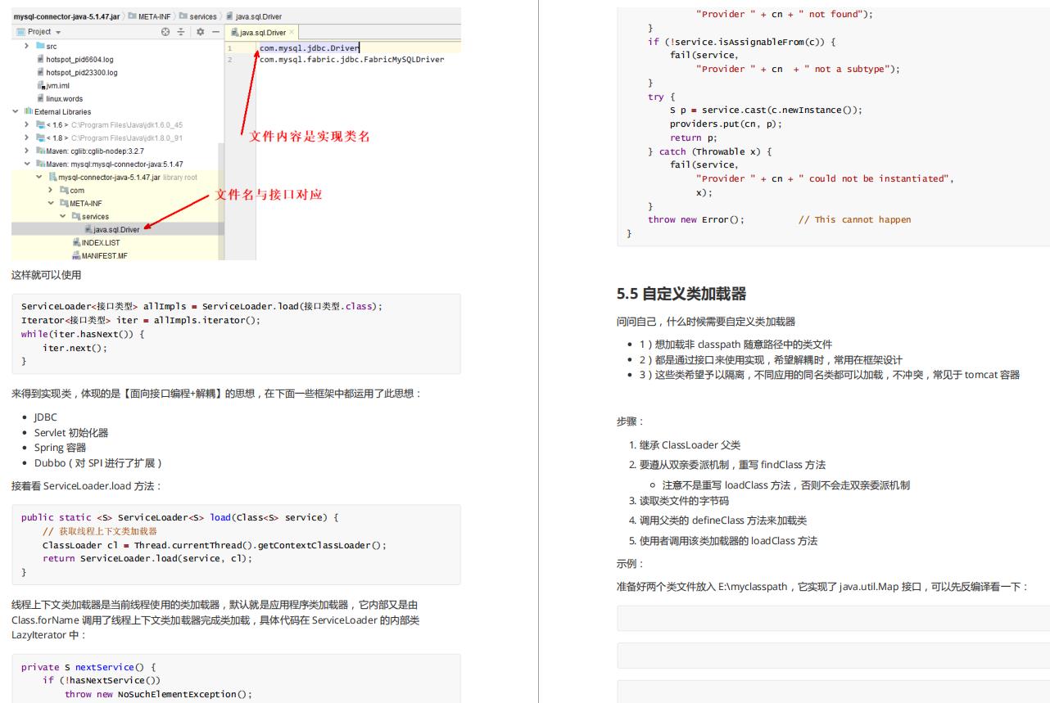Screen dimensions: 1050x703
Task: Click the < 1.6 > JDK library icon
Action: click(x=40, y=124)
